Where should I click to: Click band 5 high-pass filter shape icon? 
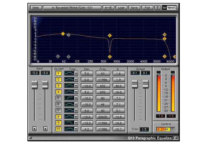(69, 98)
